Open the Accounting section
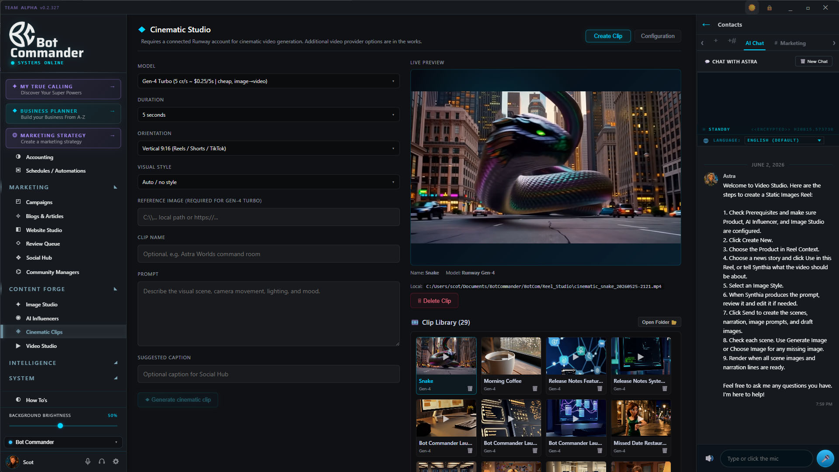Viewport: 839px width, 472px height. (x=39, y=157)
